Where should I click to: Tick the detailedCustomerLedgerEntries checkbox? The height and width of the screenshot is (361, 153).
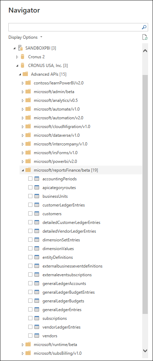pyautogui.click(x=30, y=223)
